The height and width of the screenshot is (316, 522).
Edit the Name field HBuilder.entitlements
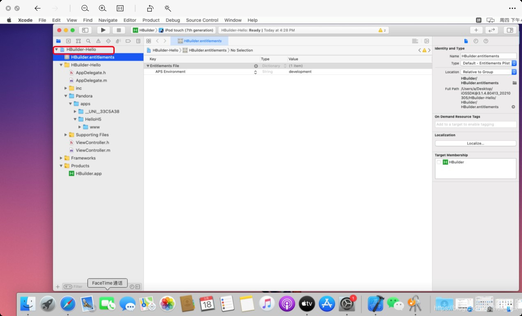click(488, 56)
